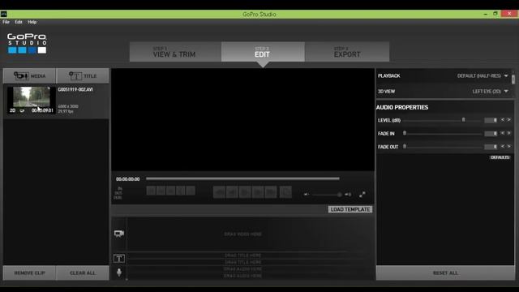Screen dimensions: 519x292
Task: Click the low volume speaker icon
Action: click(307, 195)
